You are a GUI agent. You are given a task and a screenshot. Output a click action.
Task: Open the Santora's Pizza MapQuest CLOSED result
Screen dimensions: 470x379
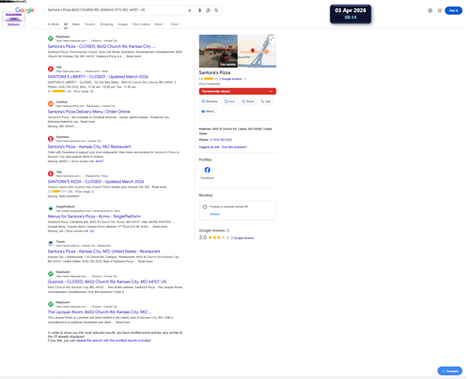102,46
